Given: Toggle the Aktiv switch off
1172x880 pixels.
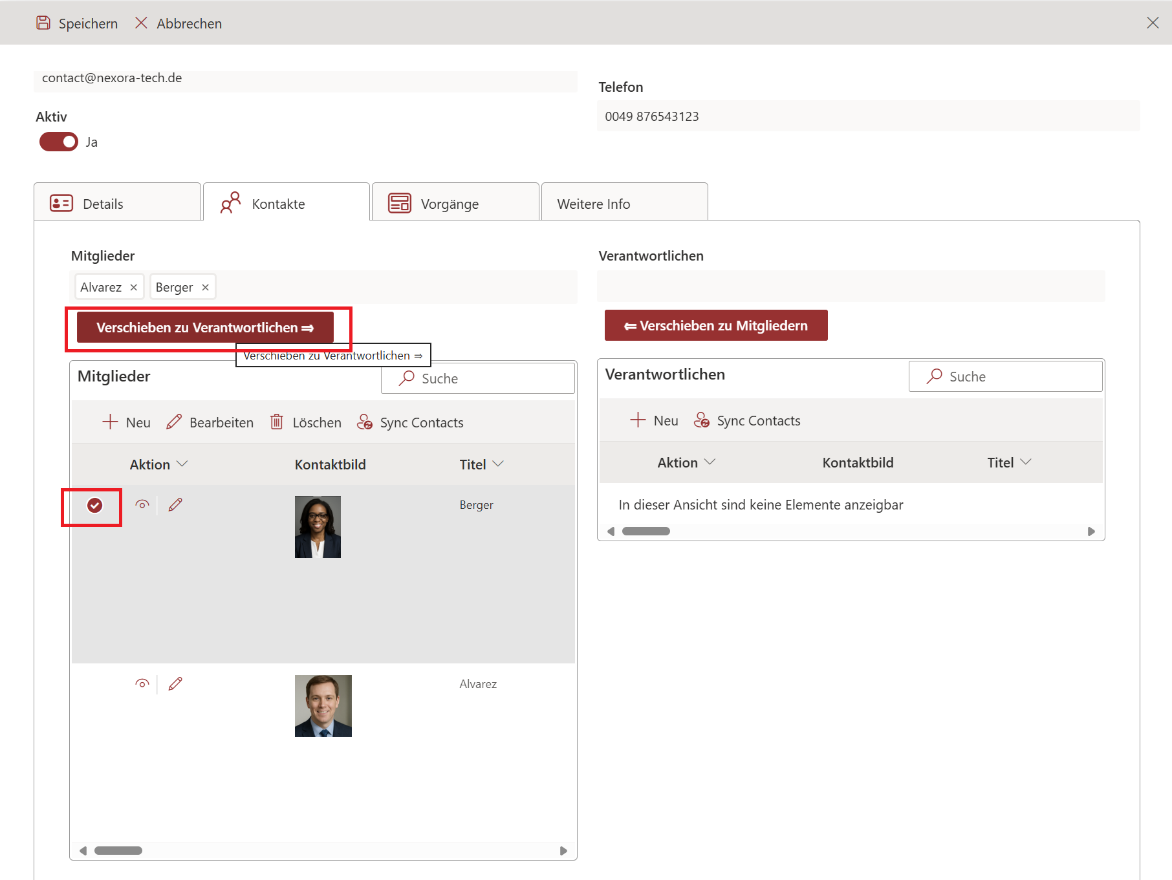Looking at the screenshot, I should pos(59,142).
